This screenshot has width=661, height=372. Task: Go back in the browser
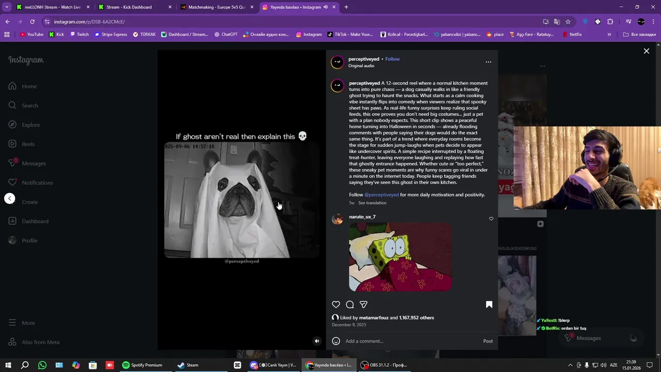(x=7, y=22)
